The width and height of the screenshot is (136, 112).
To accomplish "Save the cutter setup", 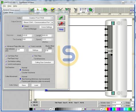I will 24,85.
